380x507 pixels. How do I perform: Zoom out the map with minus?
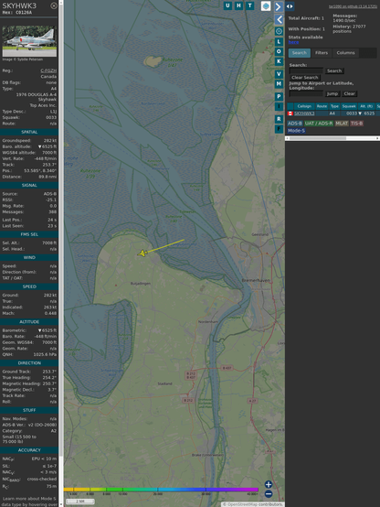(269, 494)
